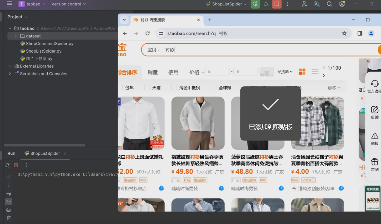Rerun icon in the Run tool window
381x224 pixels.
7,165
